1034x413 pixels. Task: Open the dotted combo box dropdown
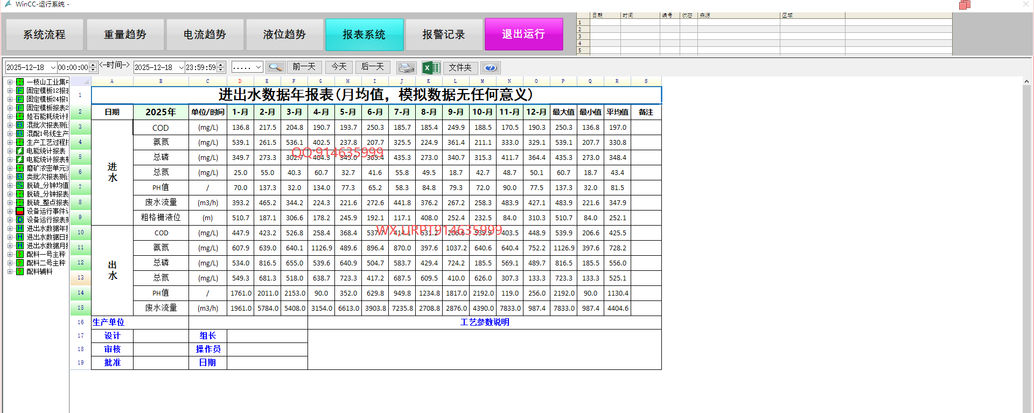258,67
